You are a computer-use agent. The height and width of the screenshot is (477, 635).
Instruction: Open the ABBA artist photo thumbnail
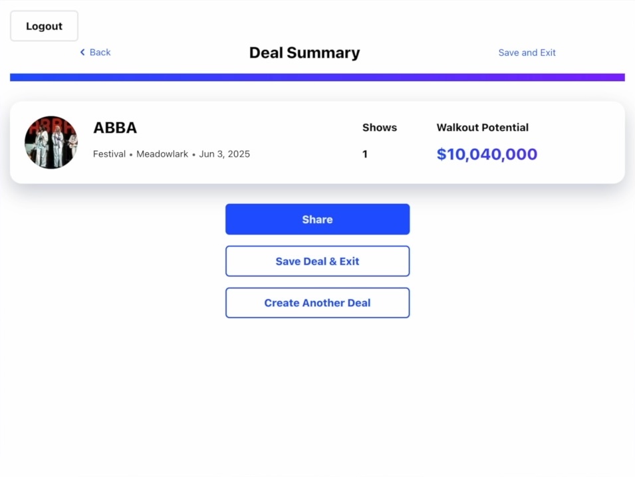point(51,142)
